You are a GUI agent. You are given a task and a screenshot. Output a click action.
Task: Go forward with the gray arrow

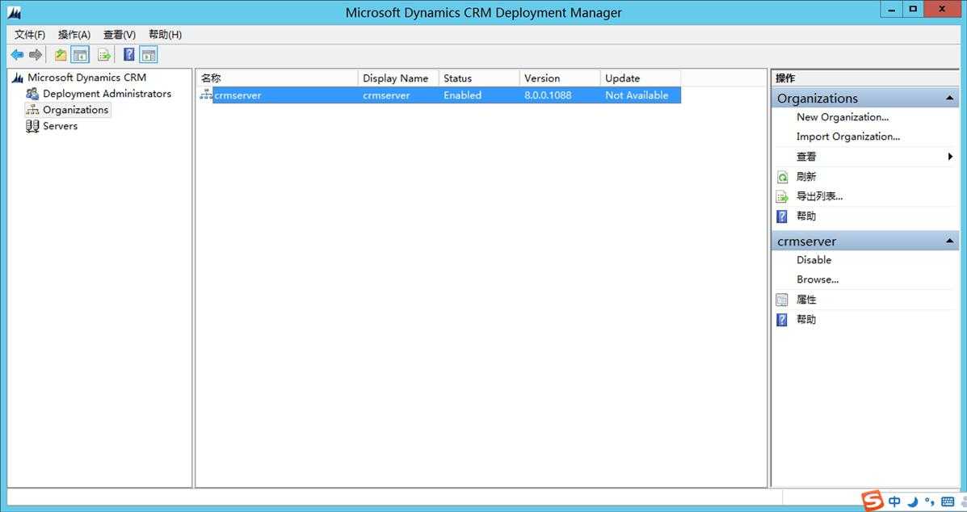pyautogui.click(x=36, y=56)
